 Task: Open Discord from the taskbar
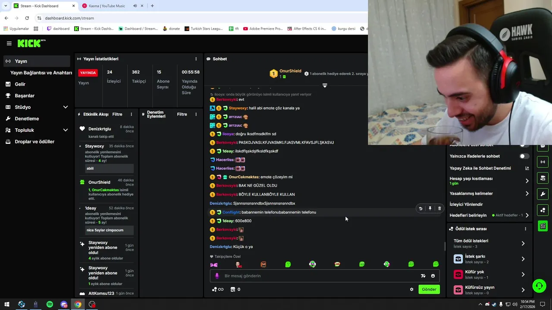(x=64, y=304)
